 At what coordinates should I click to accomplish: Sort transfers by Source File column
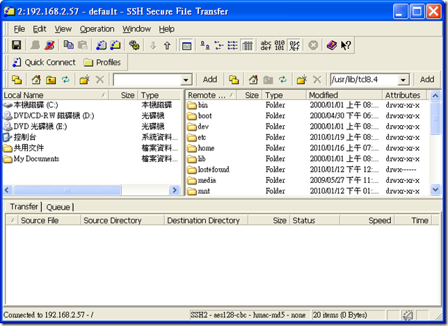(x=49, y=220)
